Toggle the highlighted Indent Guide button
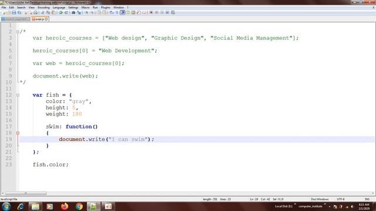Screen dimensions: 376x211 tap(123, 12)
